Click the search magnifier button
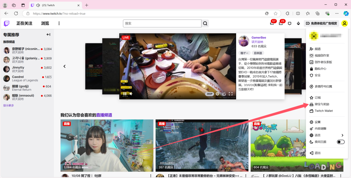 pos(205,24)
